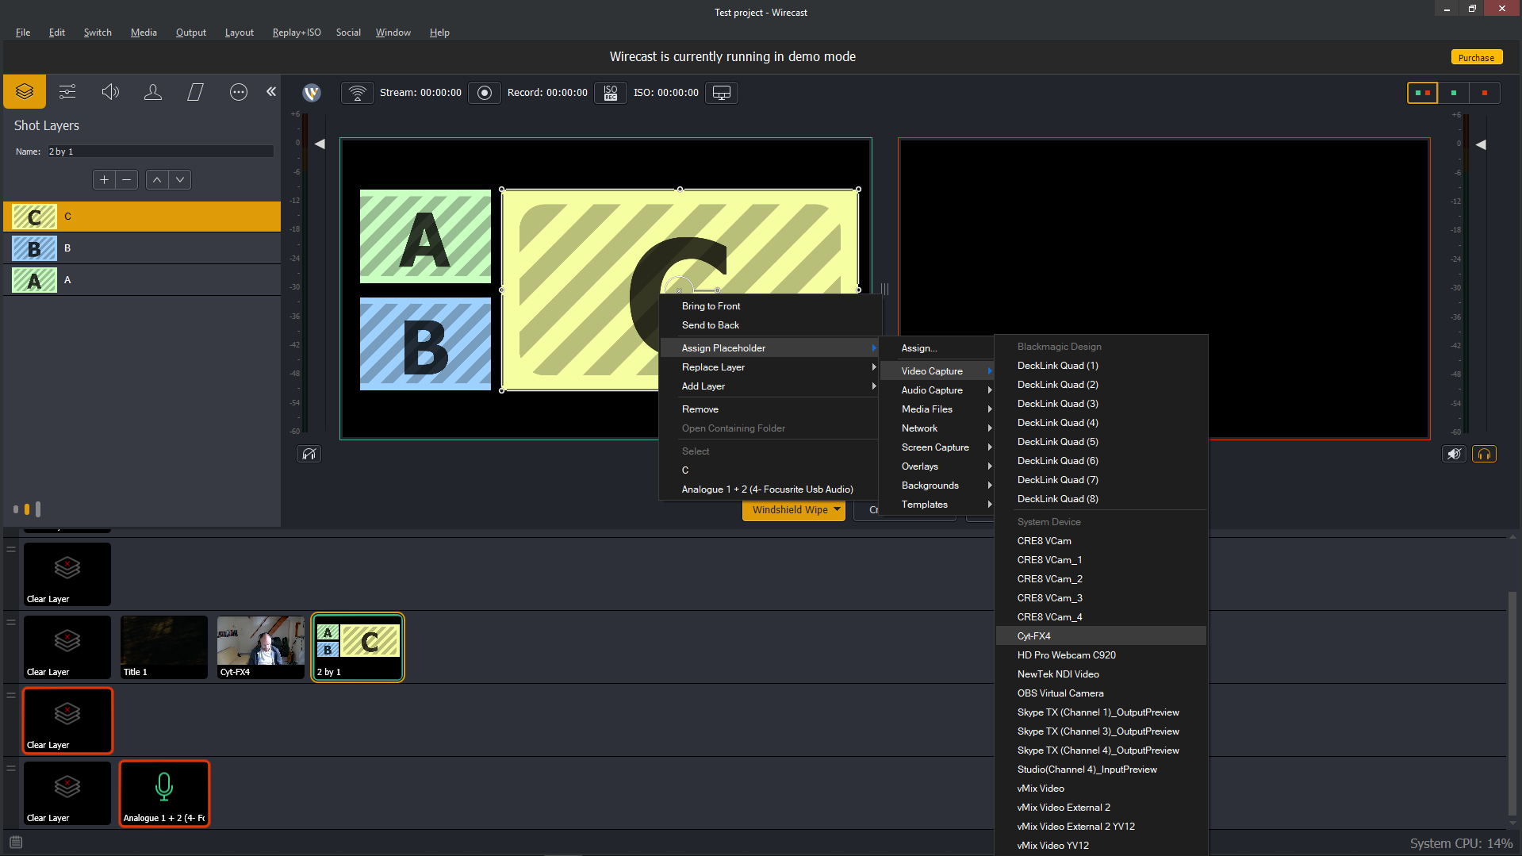The width and height of the screenshot is (1522, 856).
Task: Open the chroma key person icon
Action: (x=153, y=92)
